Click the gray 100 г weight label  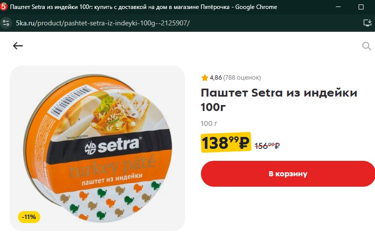(x=209, y=123)
